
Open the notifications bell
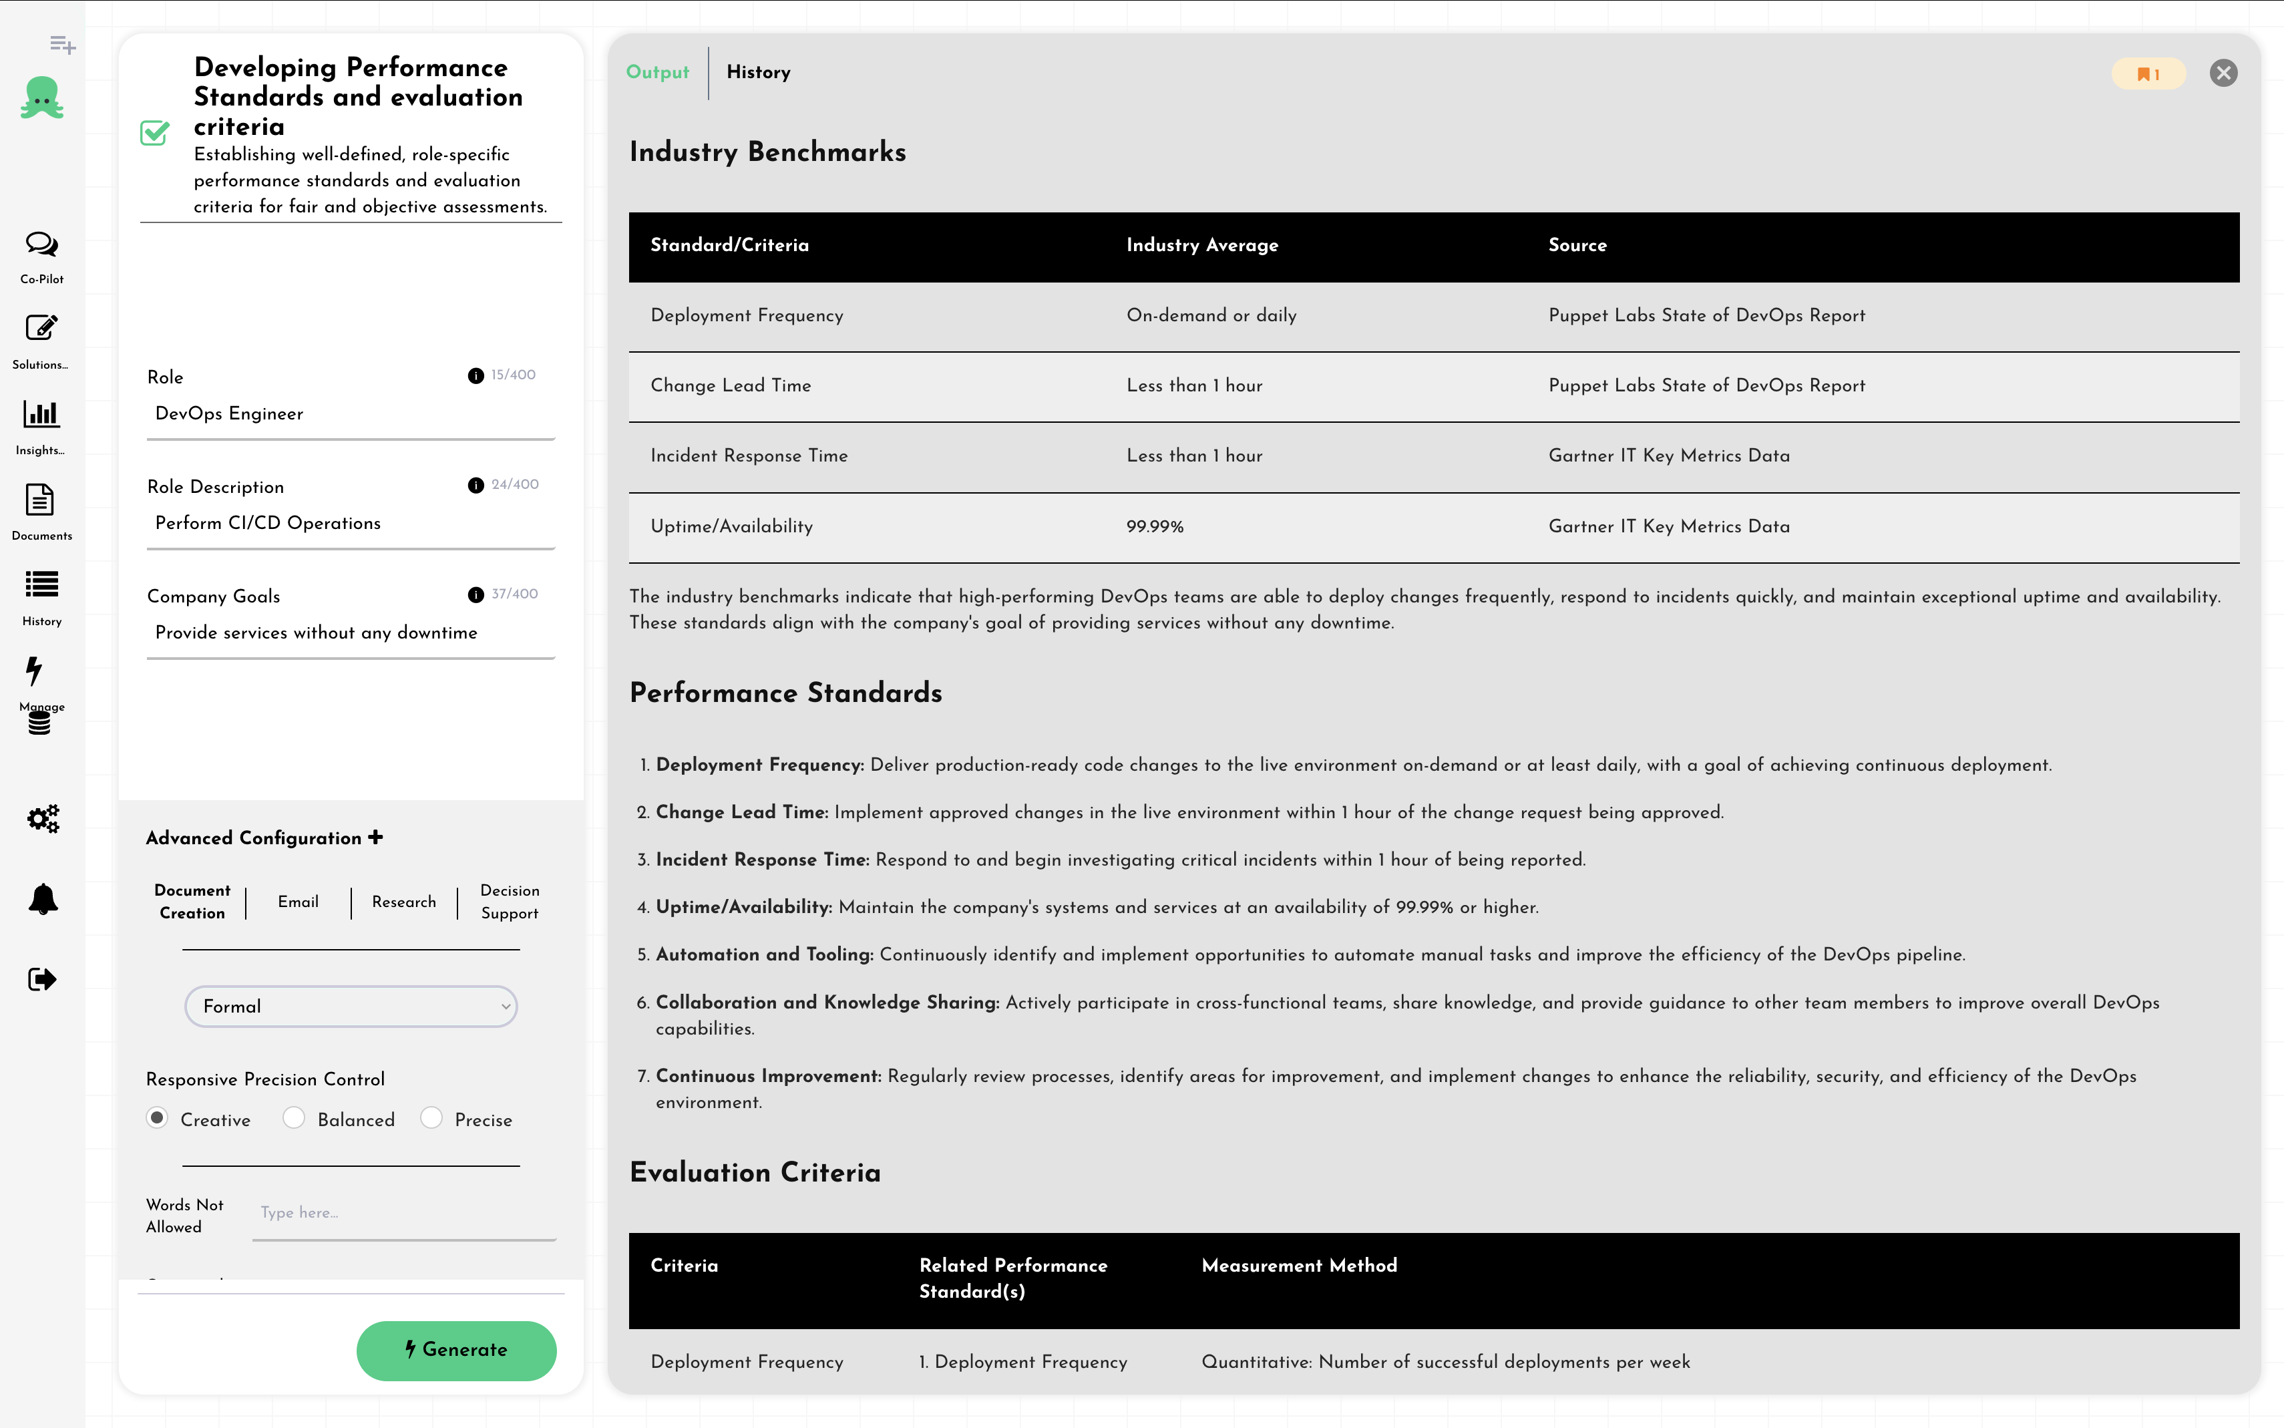tap(43, 899)
